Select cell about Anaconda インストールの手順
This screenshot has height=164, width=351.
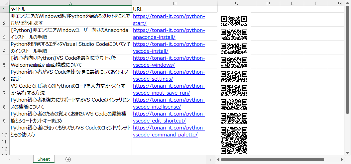pyautogui.click(x=70, y=34)
